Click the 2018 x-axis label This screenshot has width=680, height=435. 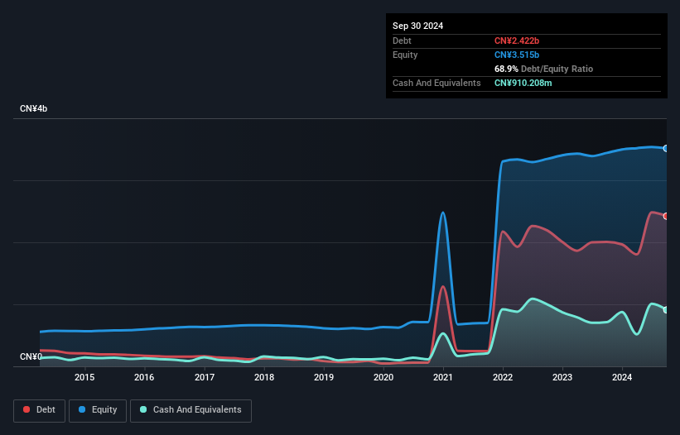click(264, 377)
